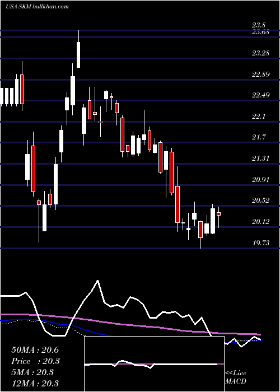Click the 20.91 price axis label
Image resolution: width=280 pixels, height=392 pixels.
(x=261, y=180)
